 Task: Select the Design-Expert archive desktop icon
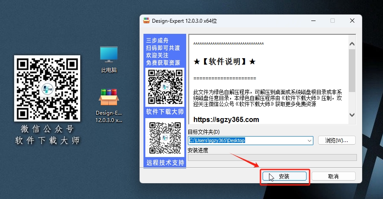pyautogui.click(x=109, y=106)
